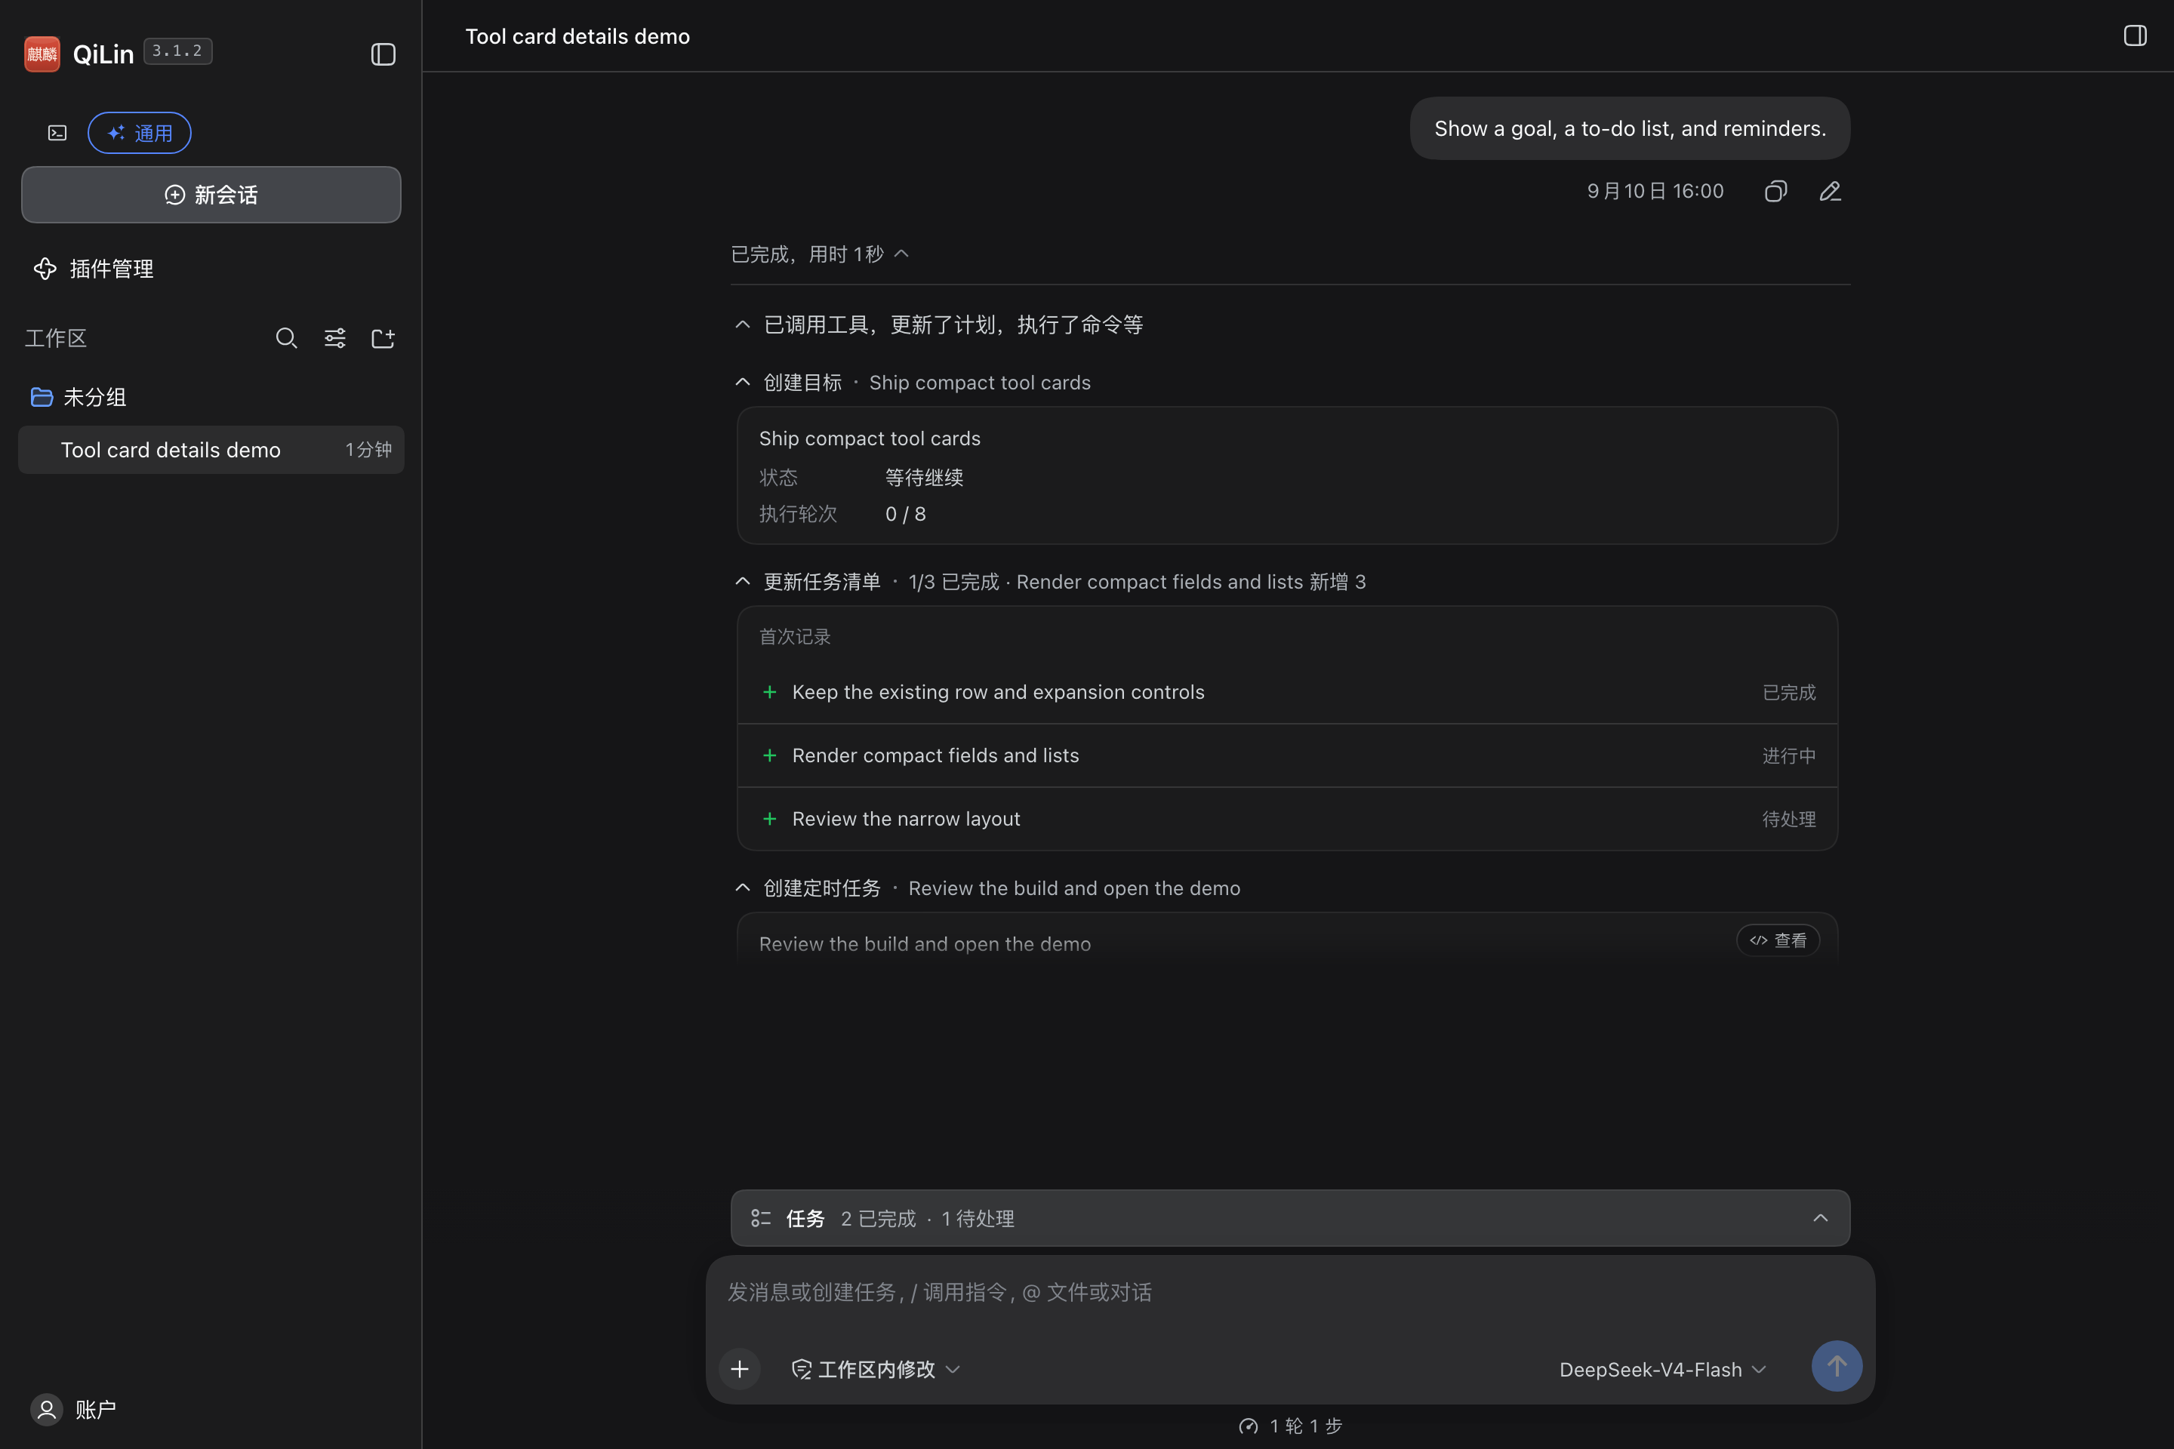Screen dimensions: 2174x1449
Task: Toggle the right side panel icon
Action: point(2134,36)
